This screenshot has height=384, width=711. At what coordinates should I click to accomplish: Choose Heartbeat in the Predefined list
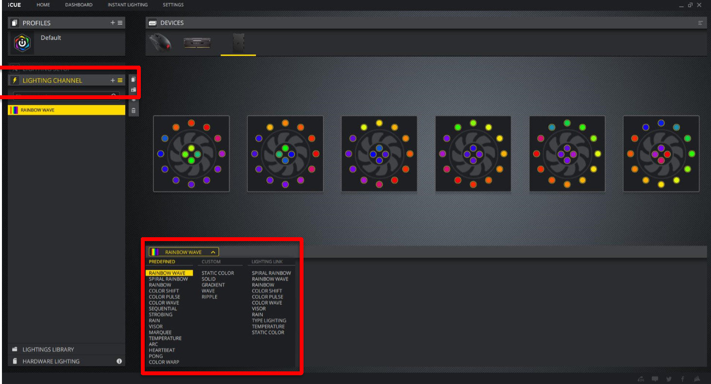(162, 350)
